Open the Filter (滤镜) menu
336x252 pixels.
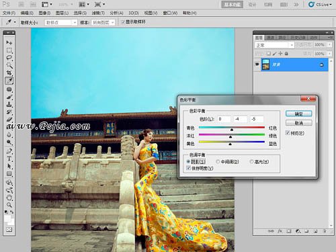[x=98, y=13]
